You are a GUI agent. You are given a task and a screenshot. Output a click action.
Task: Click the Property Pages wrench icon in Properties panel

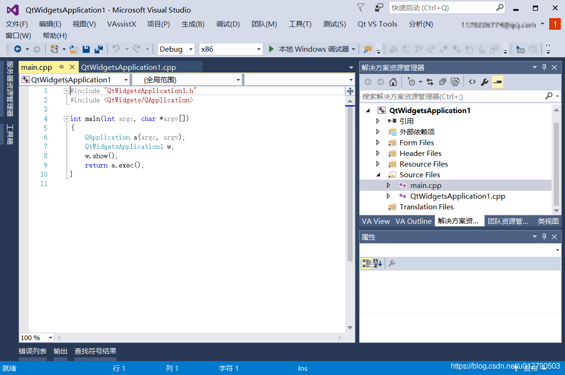coord(392,263)
